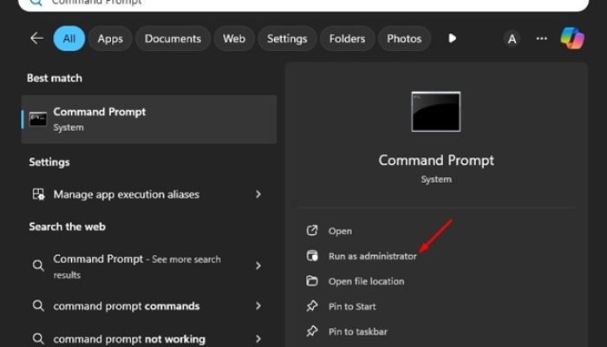Switch to the Documents filter tab
Screen dimensions: 607x347
click(x=173, y=38)
